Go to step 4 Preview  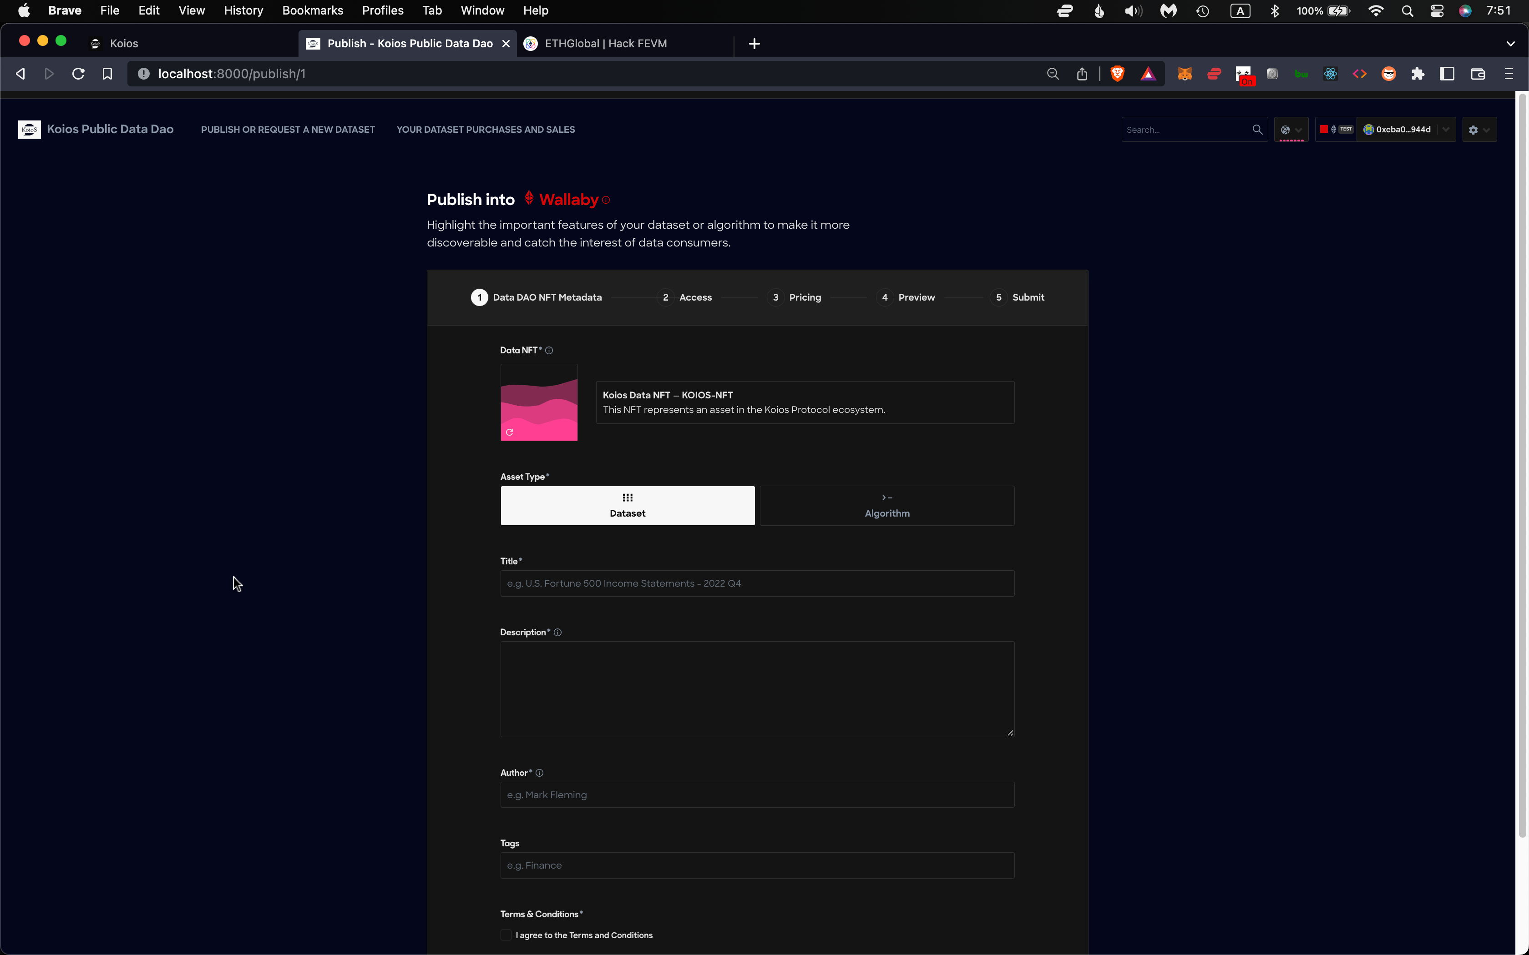pyautogui.click(x=906, y=297)
